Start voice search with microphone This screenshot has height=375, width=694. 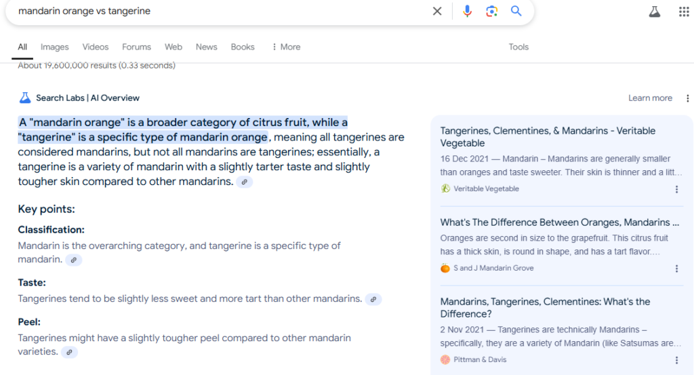[467, 11]
